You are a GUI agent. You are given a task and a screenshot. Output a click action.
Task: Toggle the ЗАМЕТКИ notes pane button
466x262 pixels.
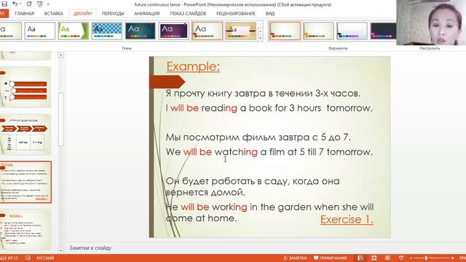coord(294,258)
